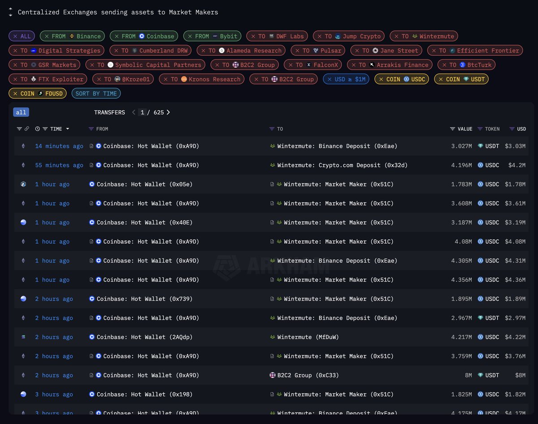This screenshot has height=424, width=538.
Task: Select the TRANSFERS tab label
Action: tap(109, 112)
